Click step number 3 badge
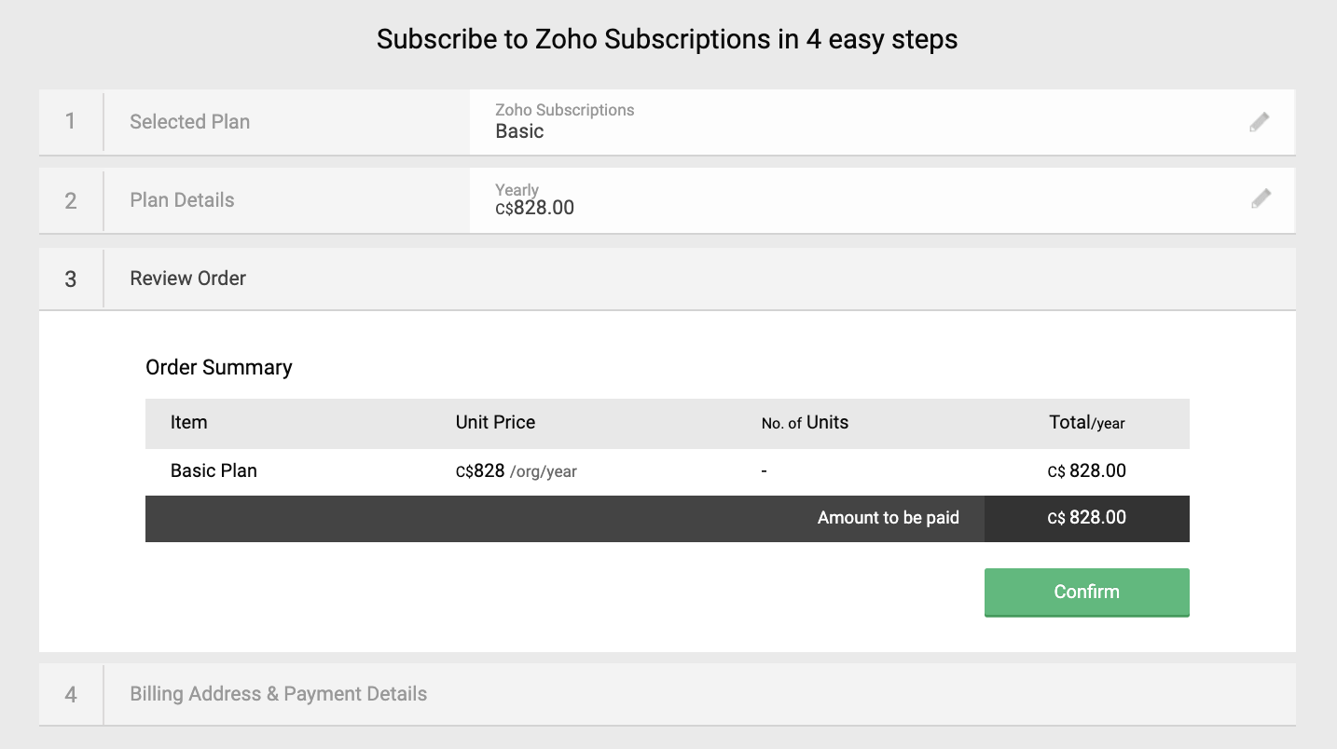1337x749 pixels. tap(71, 279)
